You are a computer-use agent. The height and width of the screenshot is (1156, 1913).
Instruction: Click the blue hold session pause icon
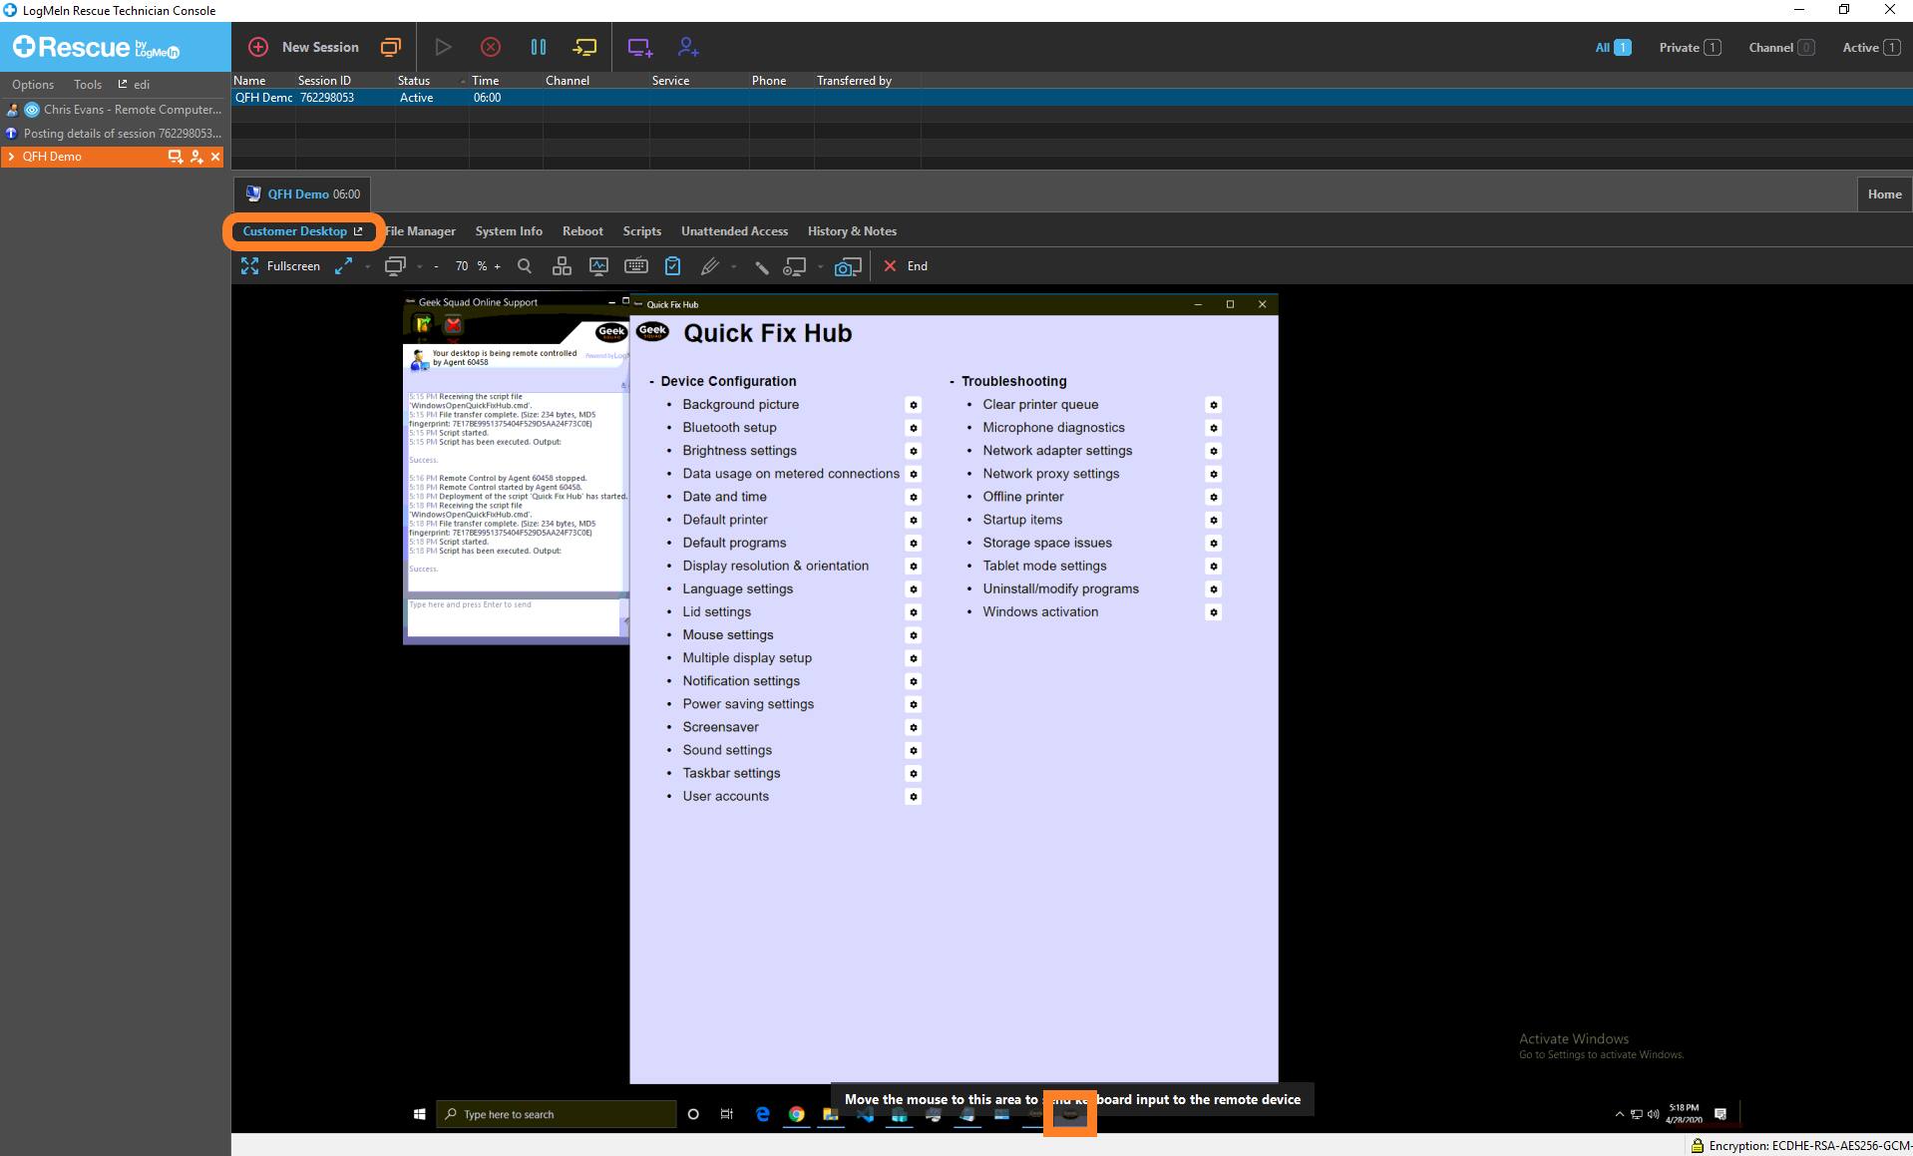(x=539, y=47)
